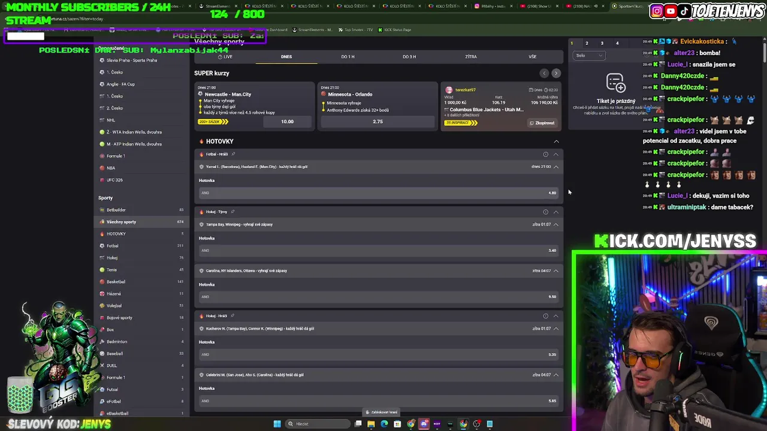Open Discord from the taskbar
Viewport: 767px width, 431px height.
[424, 424]
